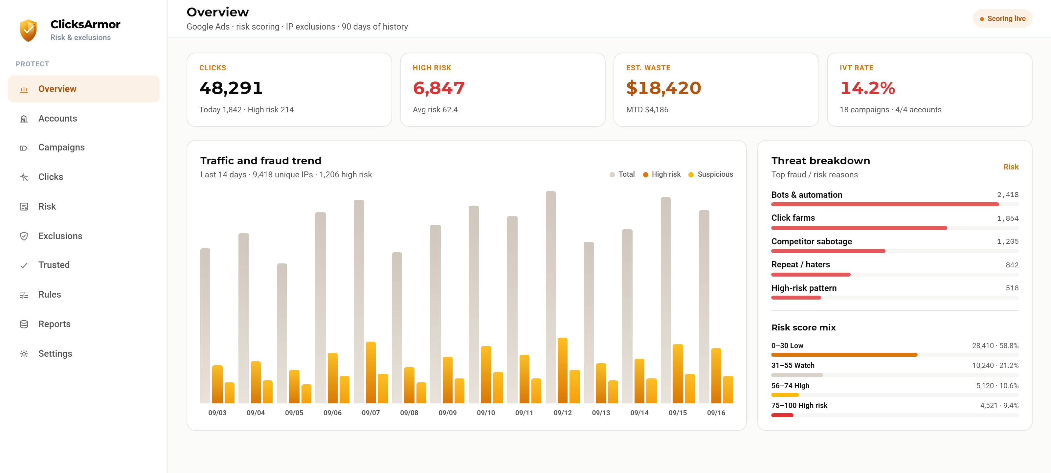Viewport: 1051px width, 473px height.
Task: Click the 09/07 date label
Action: click(x=370, y=413)
